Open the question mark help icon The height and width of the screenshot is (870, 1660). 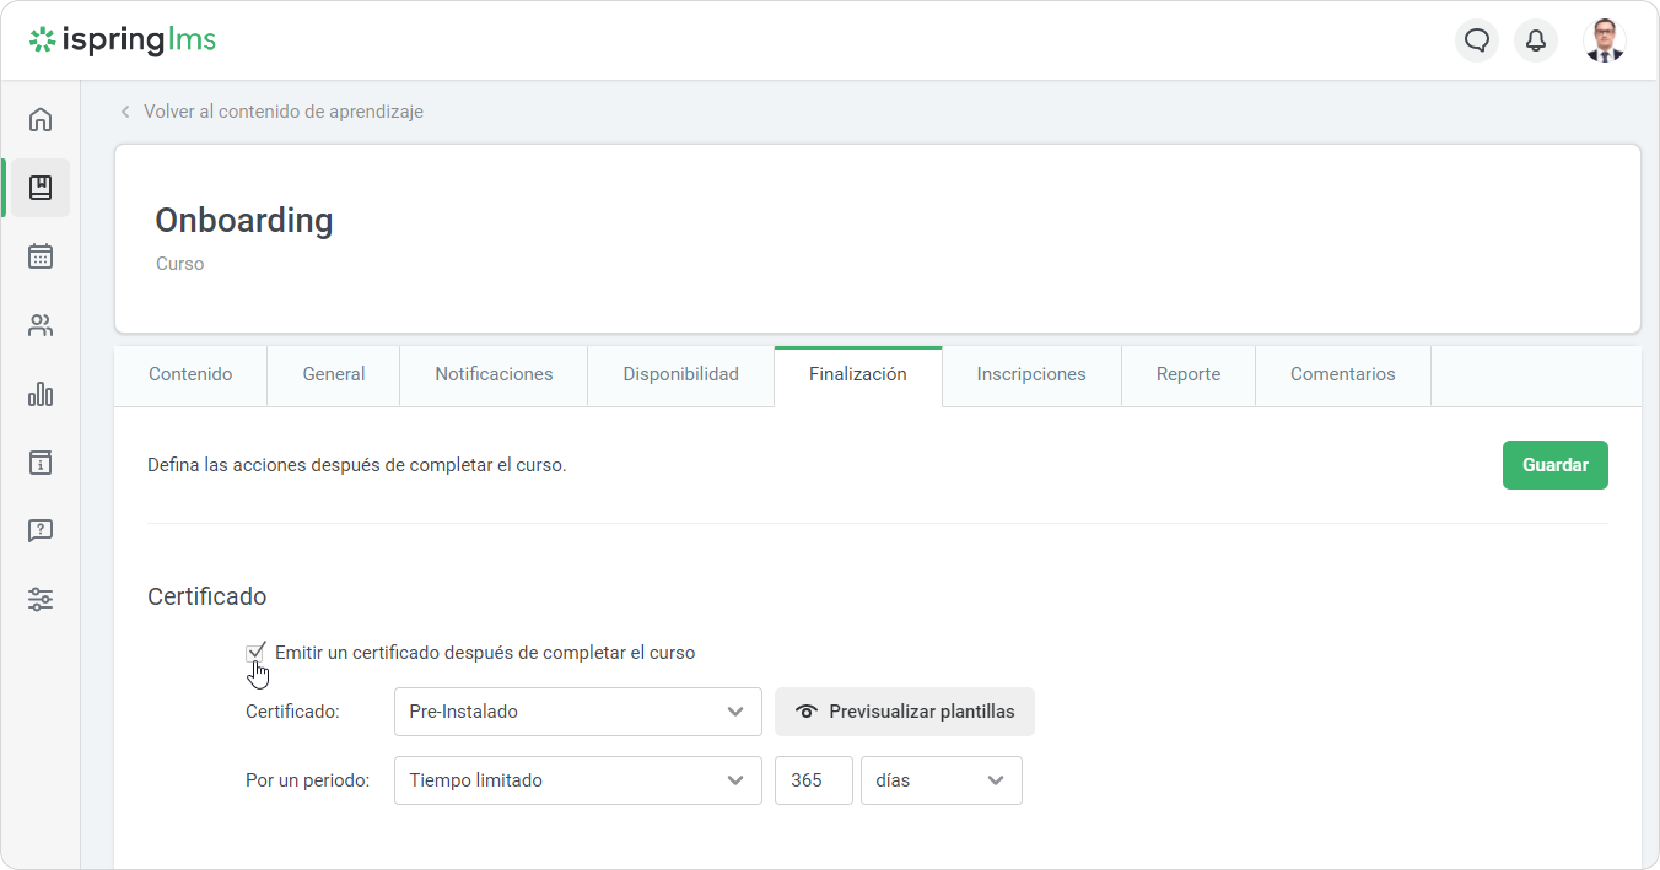40,531
